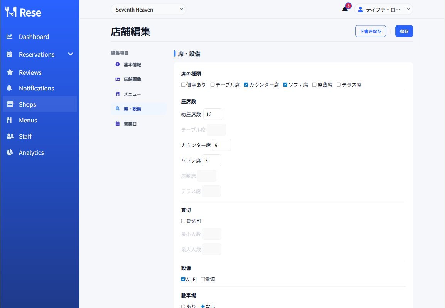Viewport: 445px width, 308px height.
Task: Click the notification bell icon
Action: click(345, 10)
